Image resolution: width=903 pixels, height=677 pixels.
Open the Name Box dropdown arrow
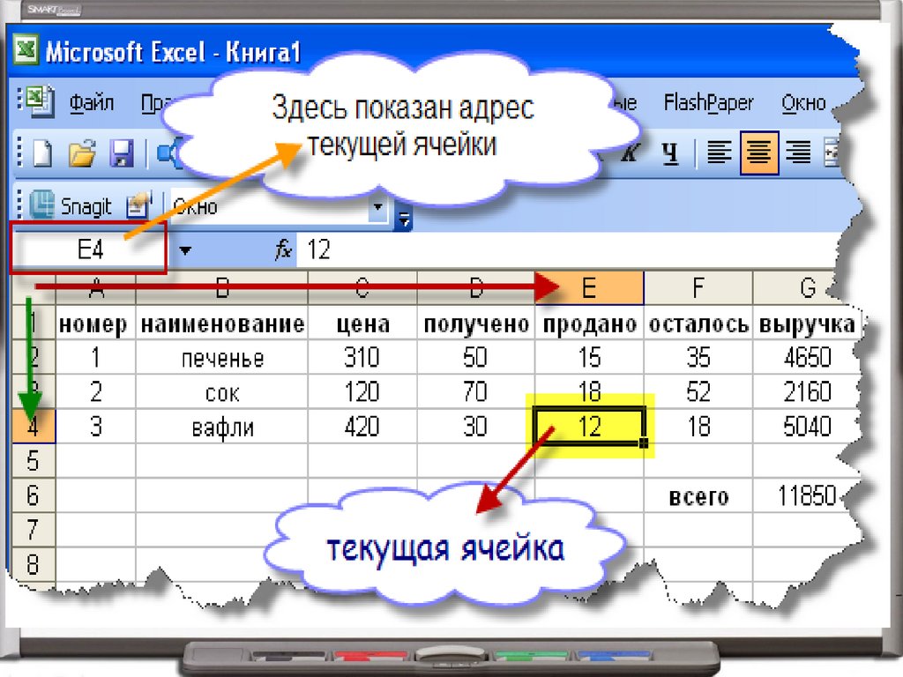[x=185, y=251]
